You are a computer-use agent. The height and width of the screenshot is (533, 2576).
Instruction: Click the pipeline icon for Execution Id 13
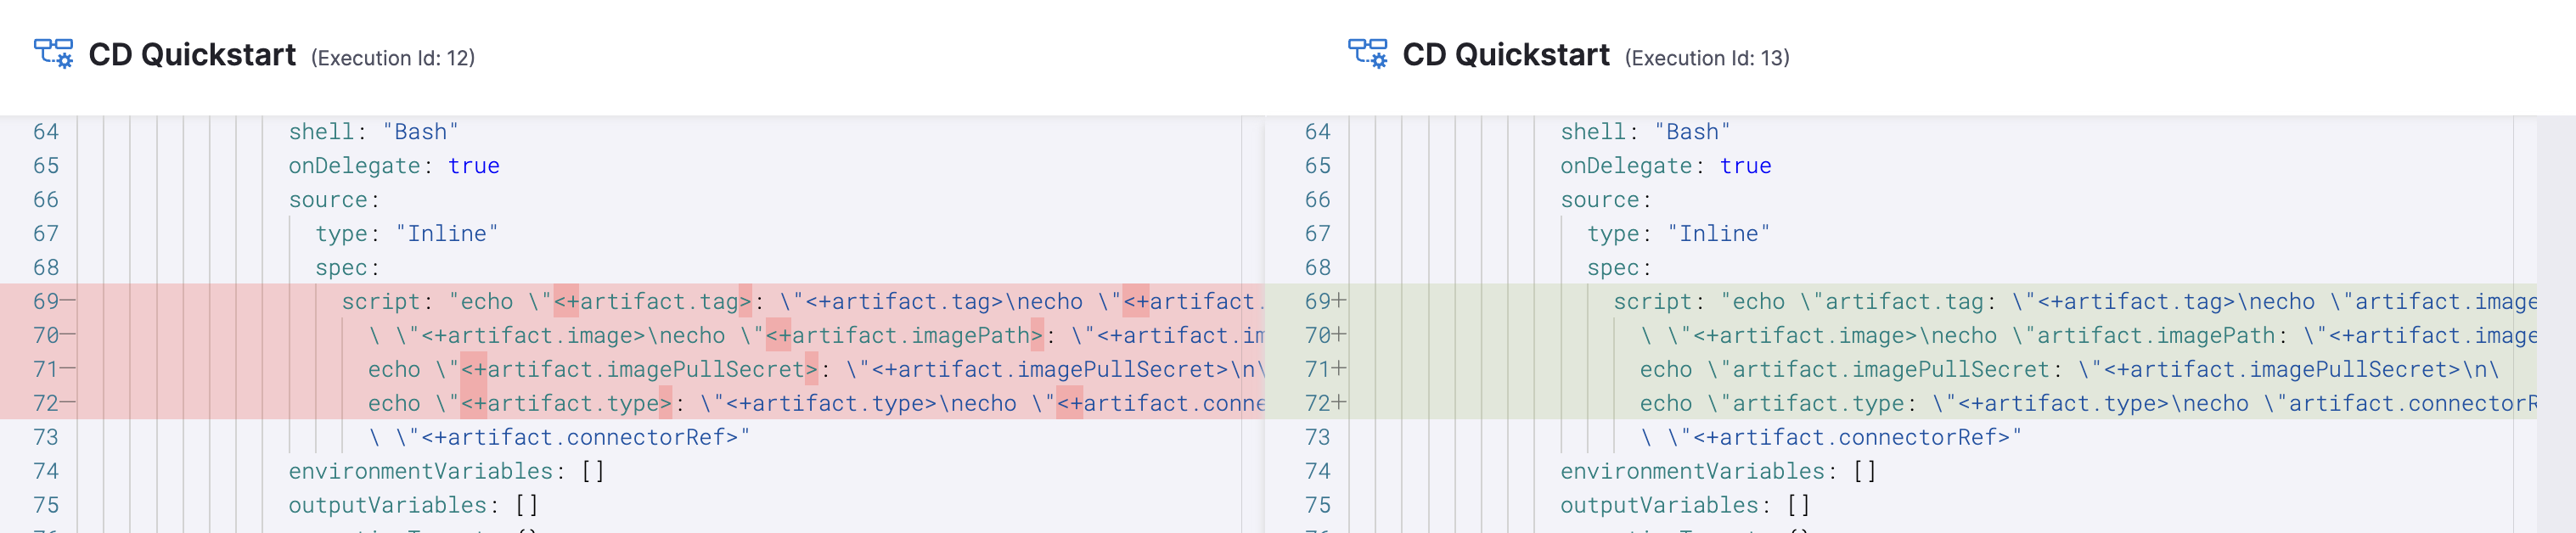point(1367,54)
